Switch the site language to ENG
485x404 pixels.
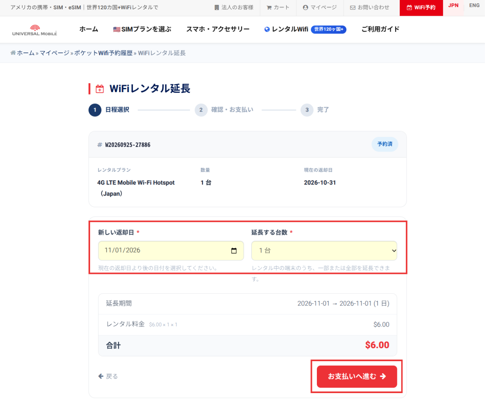474,5
